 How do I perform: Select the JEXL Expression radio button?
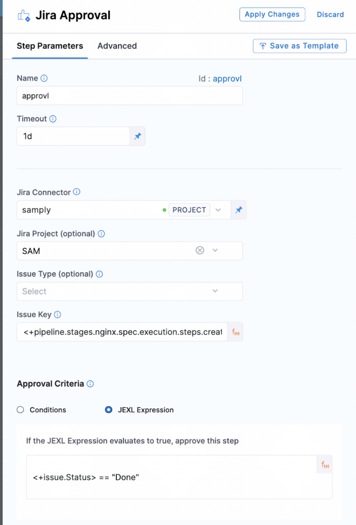[109, 410]
